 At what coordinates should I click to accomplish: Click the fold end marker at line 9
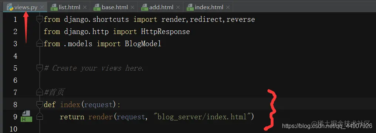(x=40, y=117)
